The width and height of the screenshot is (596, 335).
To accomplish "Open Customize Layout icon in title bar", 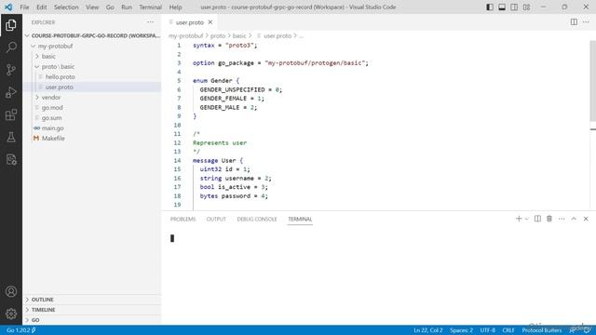I will (x=526, y=7).
